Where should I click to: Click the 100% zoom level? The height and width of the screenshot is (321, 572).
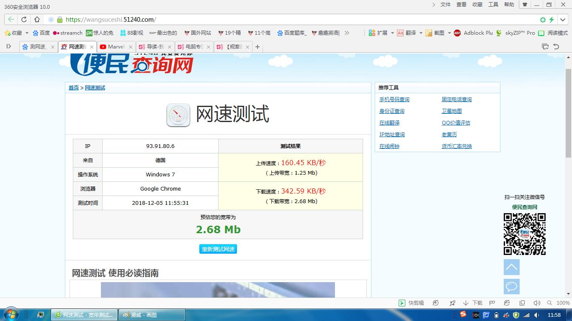(563, 303)
